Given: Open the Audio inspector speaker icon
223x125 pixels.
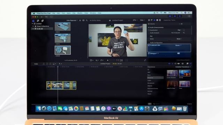Looking at the screenshot, I should (x=154, y=20).
